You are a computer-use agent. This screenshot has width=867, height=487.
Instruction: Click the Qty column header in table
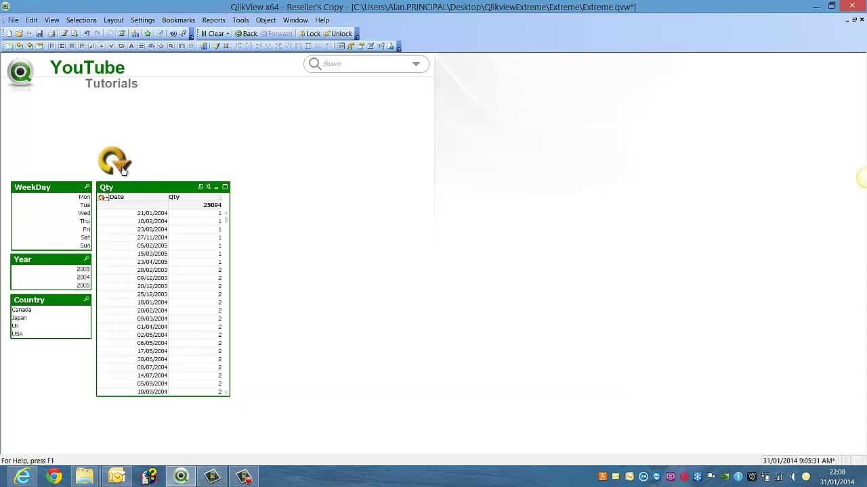pos(195,197)
